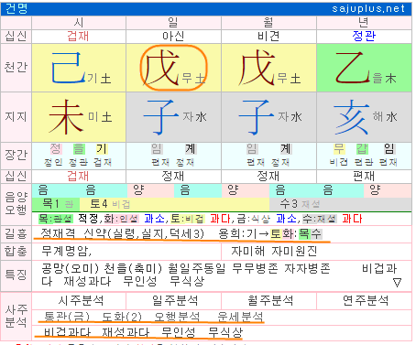Click the red 겁재 in the lower 십신 row

click(x=78, y=176)
